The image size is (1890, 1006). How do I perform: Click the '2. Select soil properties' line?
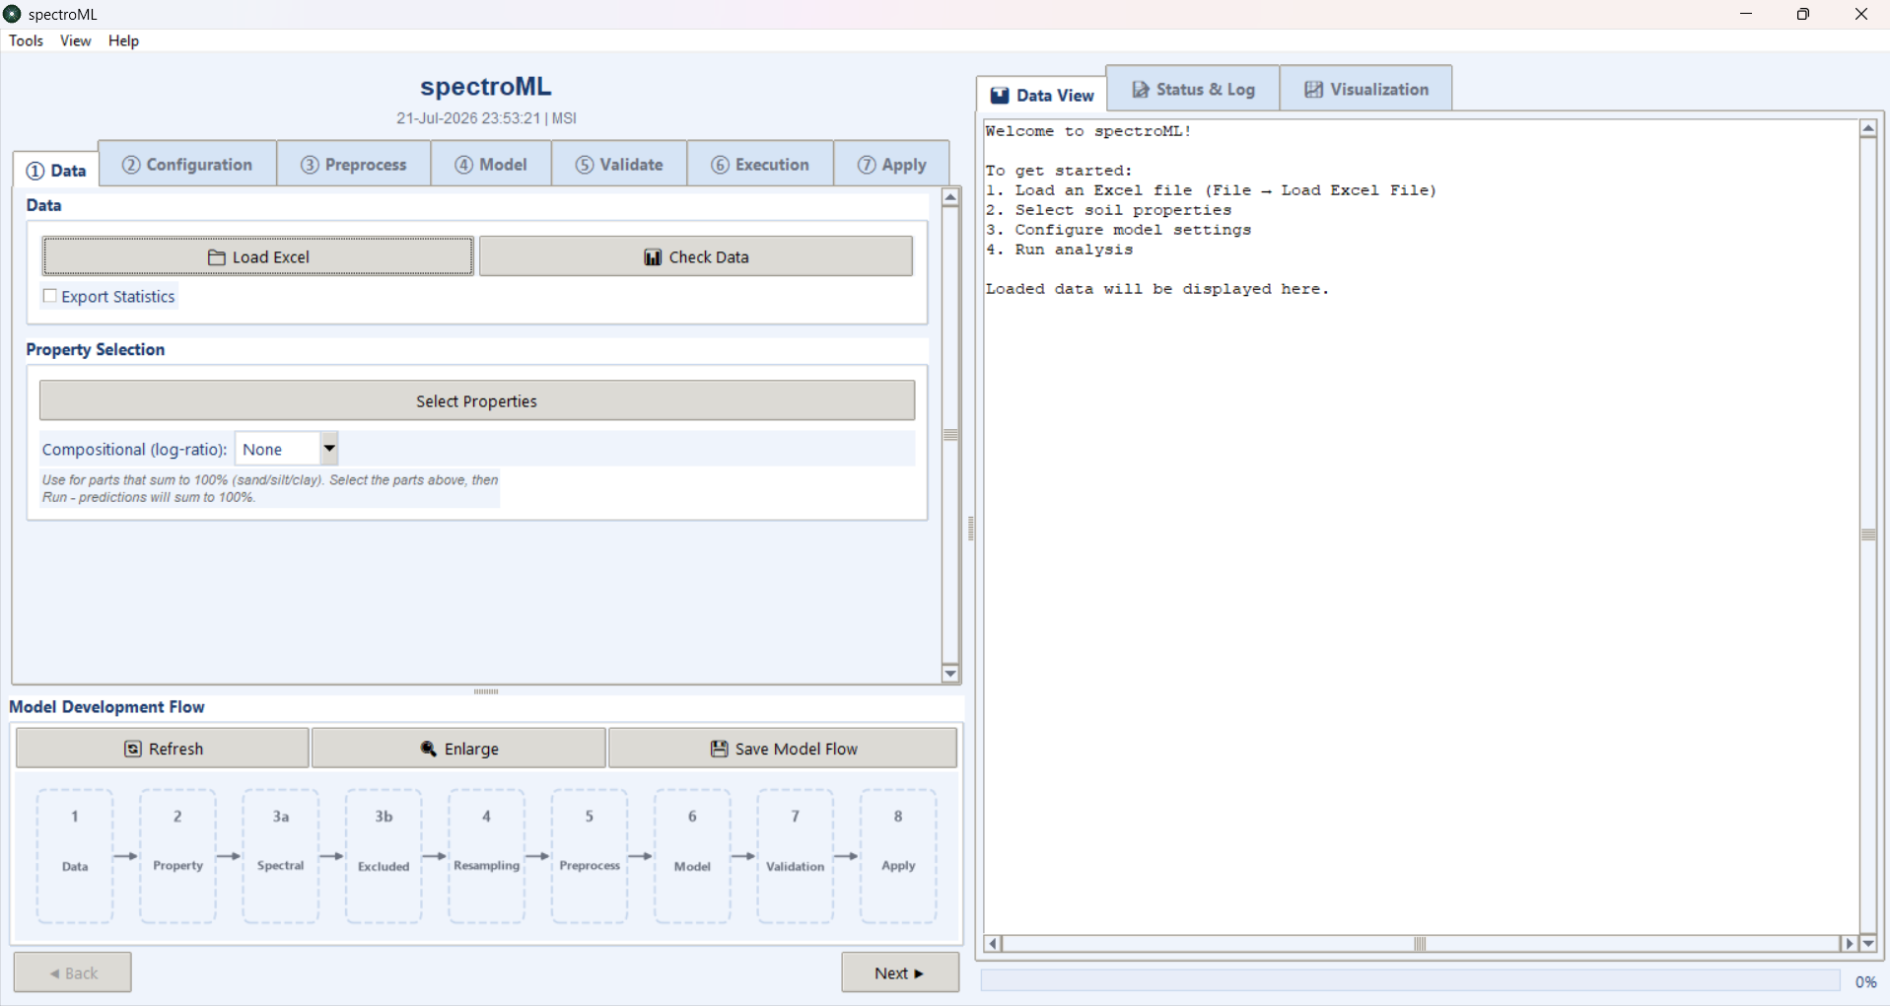[1108, 210]
